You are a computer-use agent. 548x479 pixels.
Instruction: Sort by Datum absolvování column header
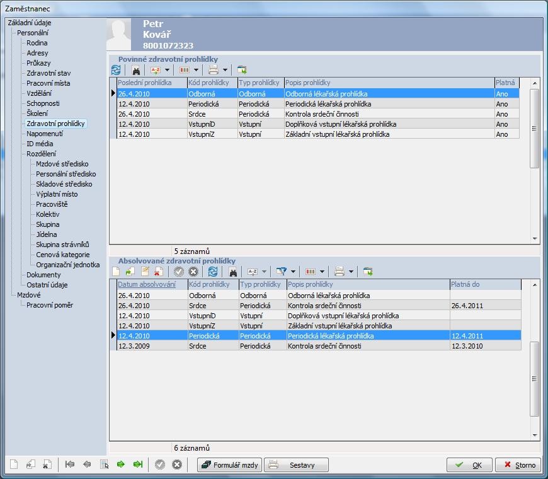(x=147, y=284)
